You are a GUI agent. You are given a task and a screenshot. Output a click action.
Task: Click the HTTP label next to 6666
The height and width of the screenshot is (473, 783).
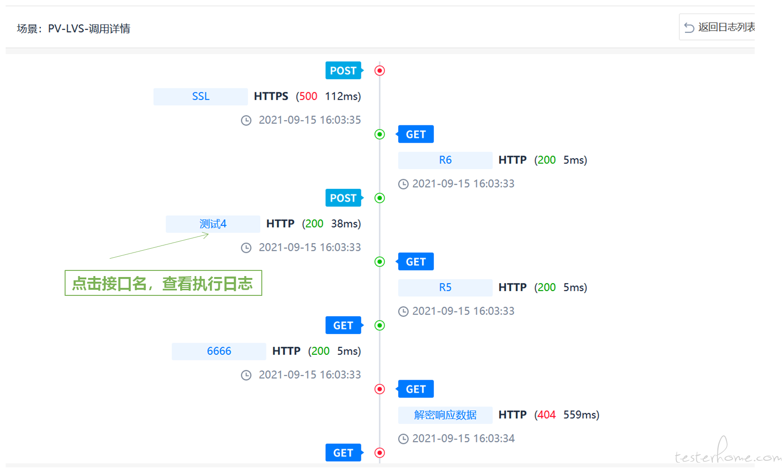(x=286, y=351)
